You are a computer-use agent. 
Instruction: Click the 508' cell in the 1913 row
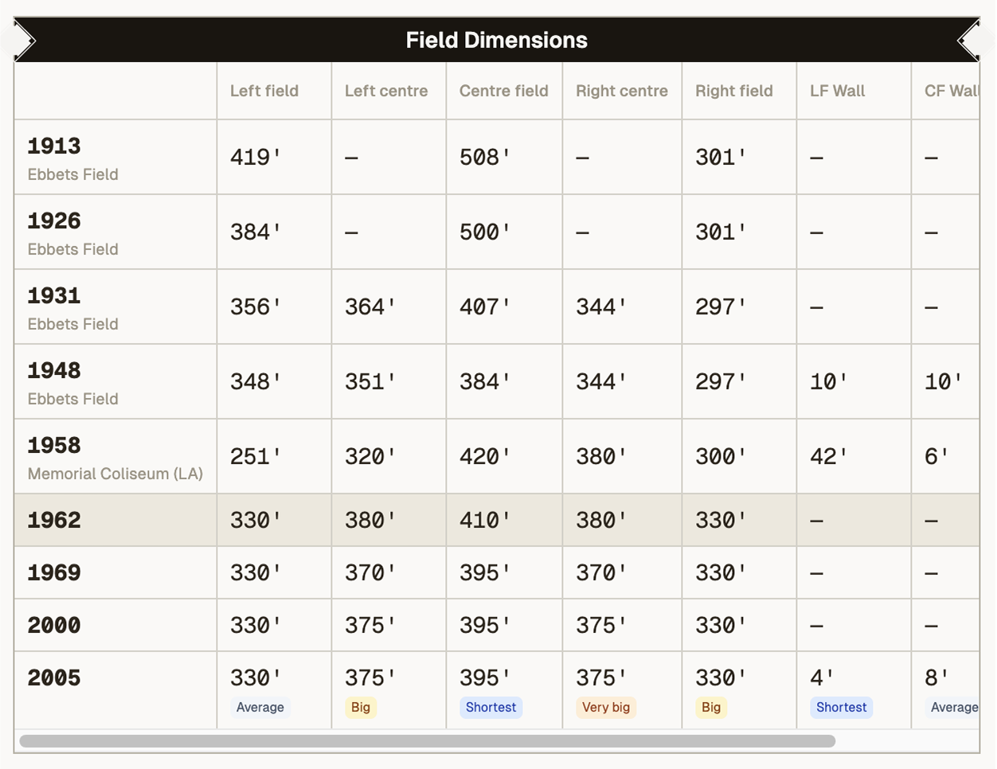click(x=483, y=156)
